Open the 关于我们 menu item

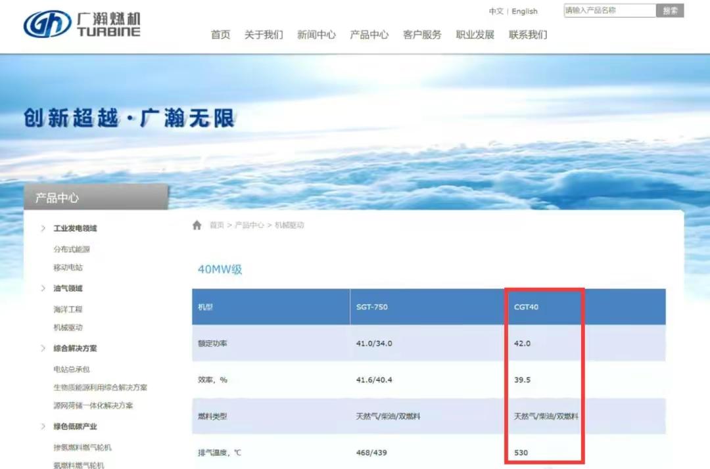pyautogui.click(x=264, y=35)
